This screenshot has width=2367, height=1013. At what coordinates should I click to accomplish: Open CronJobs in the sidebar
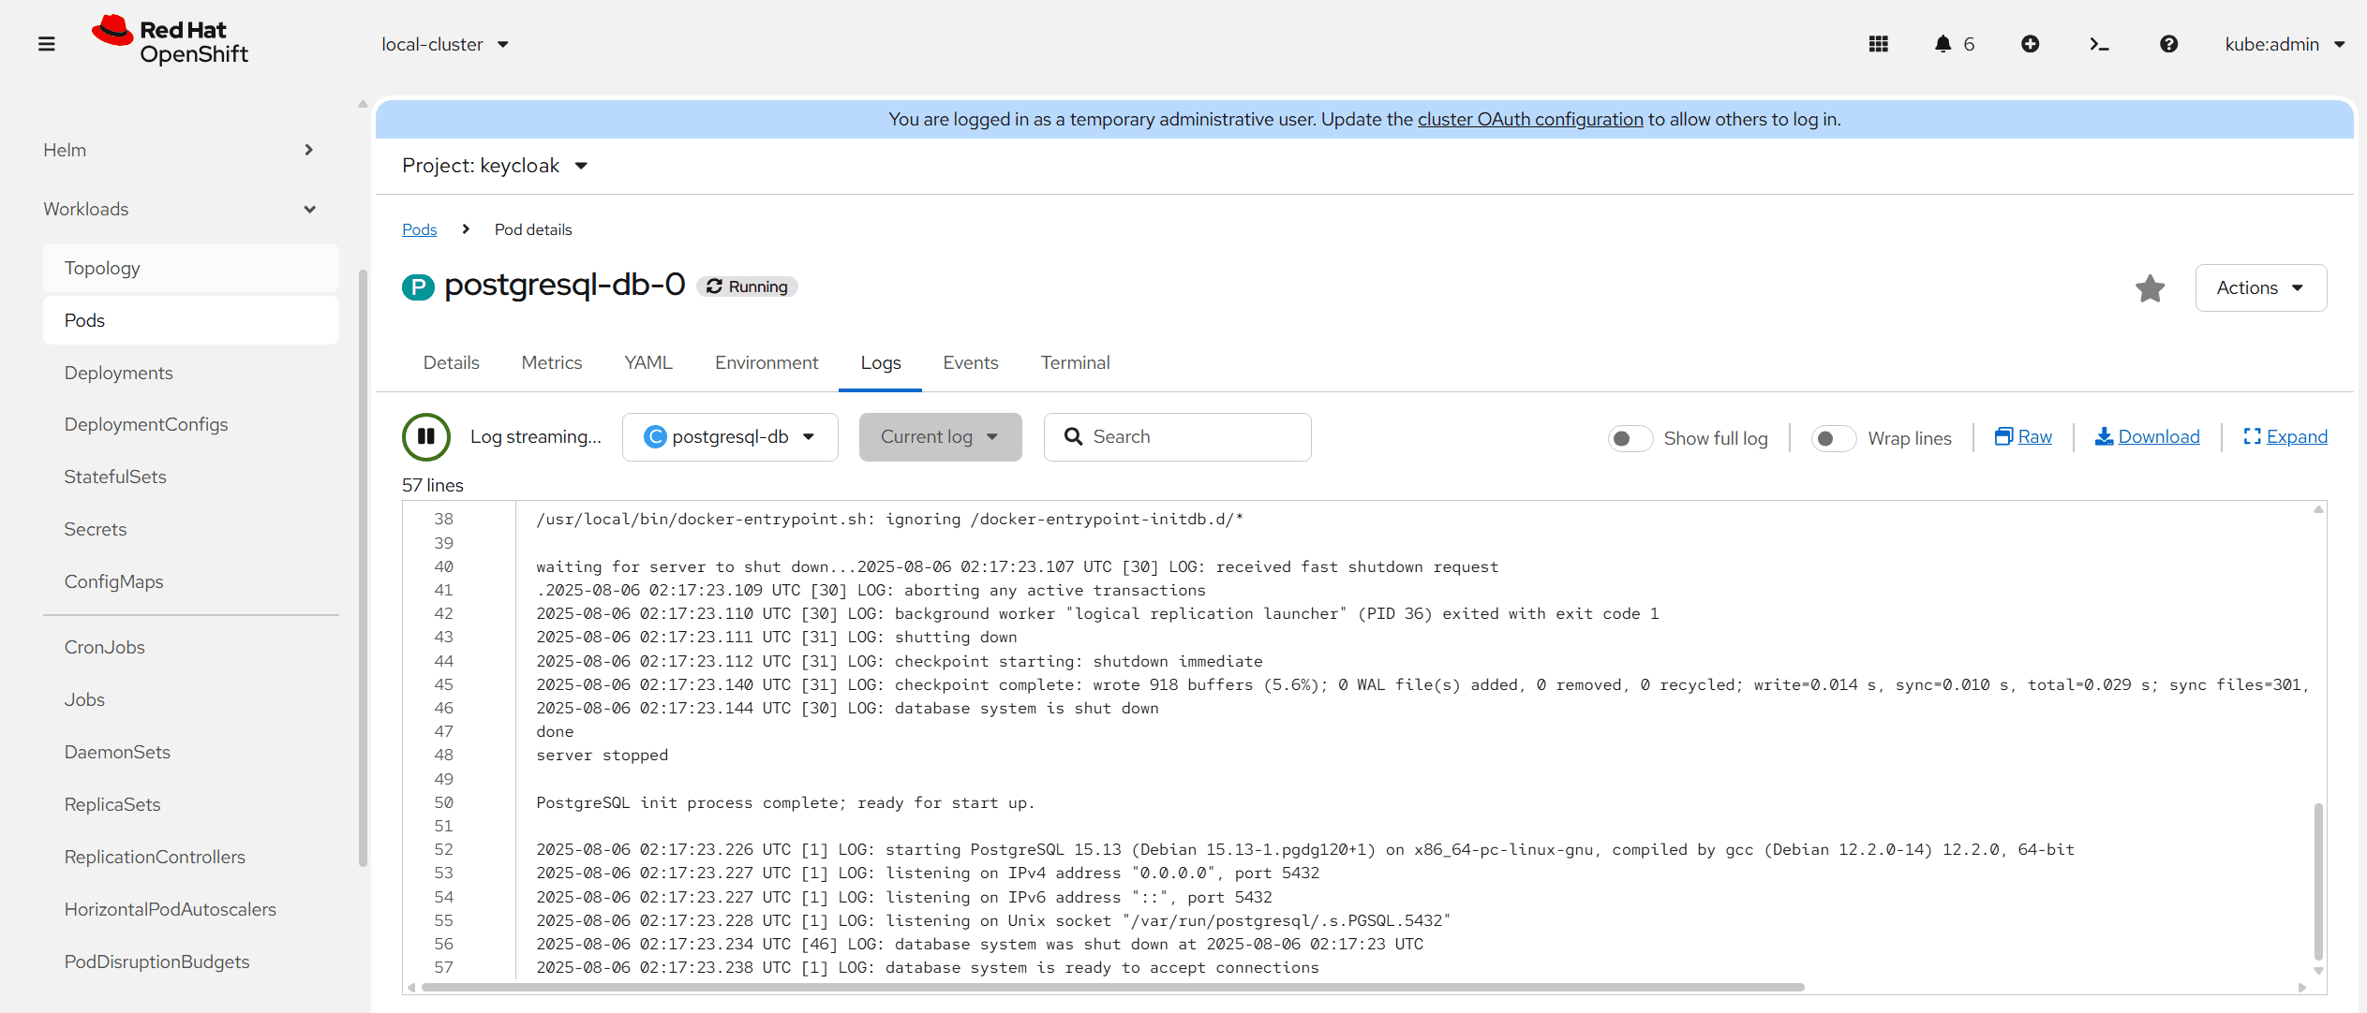(191, 647)
